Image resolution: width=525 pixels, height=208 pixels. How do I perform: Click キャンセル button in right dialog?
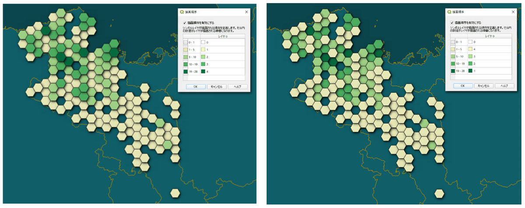pyautogui.click(x=483, y=87)
